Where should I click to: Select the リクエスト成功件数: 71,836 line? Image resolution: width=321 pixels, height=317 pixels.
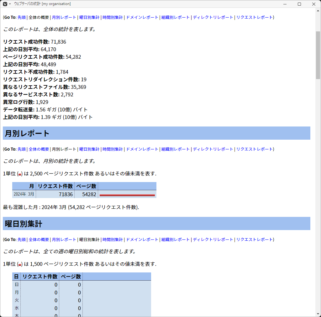click(34, 42)
